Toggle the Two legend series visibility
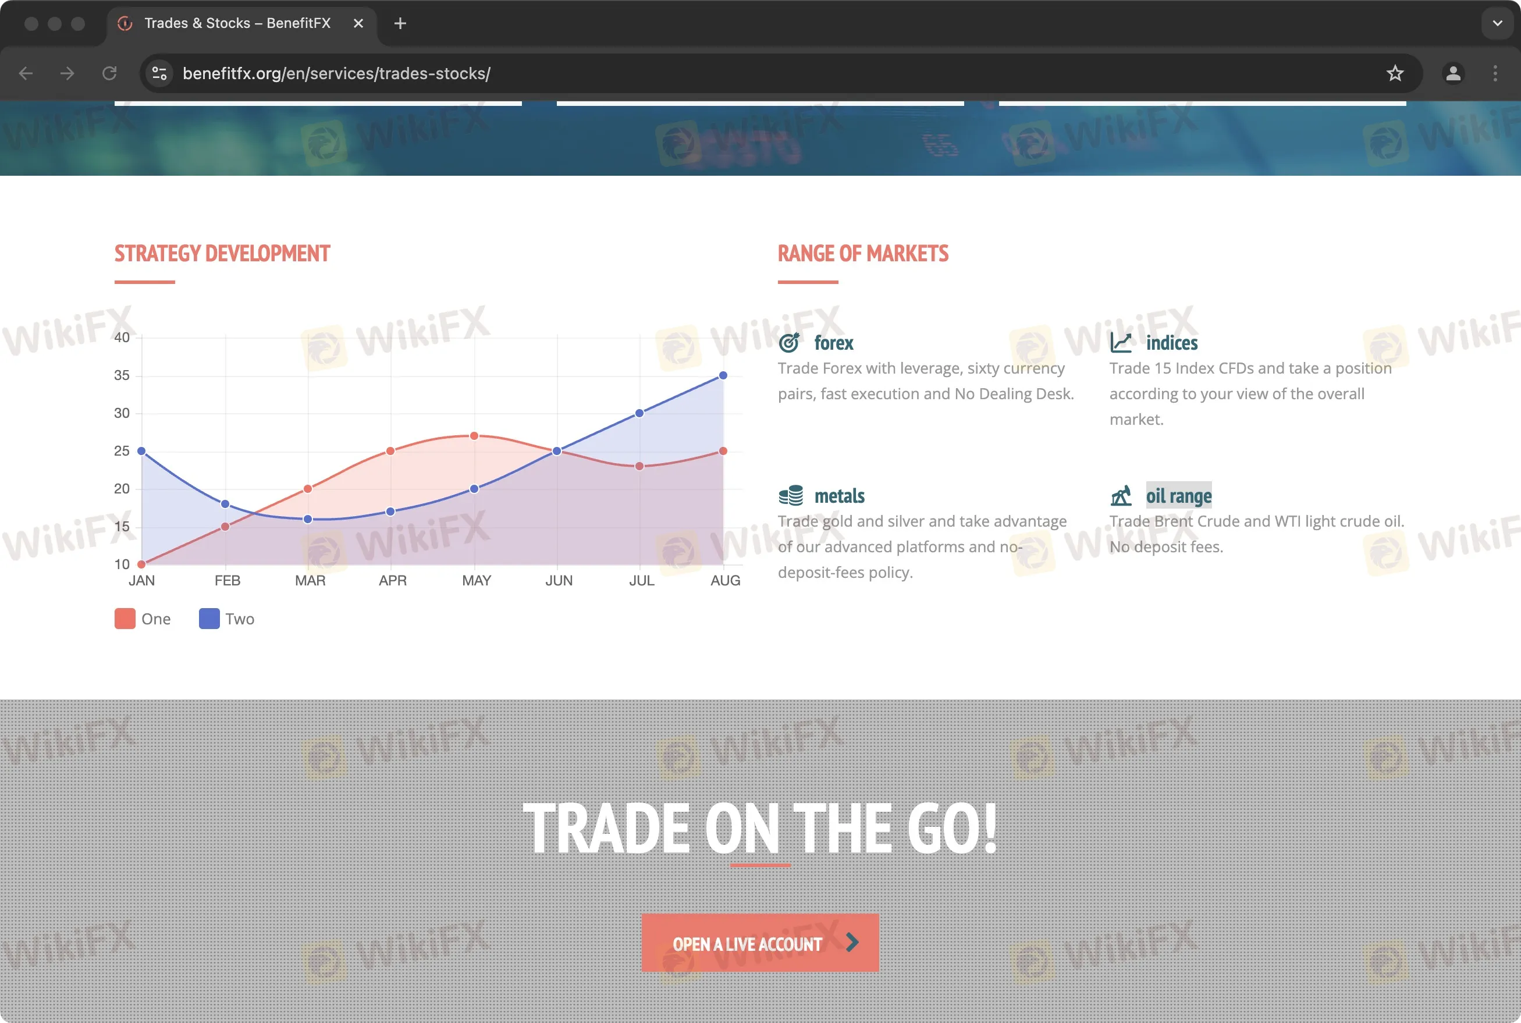The width and height of the screenshot is (1521, 1023). click(226, 617)
